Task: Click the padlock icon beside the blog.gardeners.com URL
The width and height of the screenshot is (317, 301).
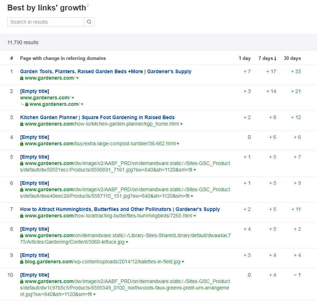Action: point(22,262)
